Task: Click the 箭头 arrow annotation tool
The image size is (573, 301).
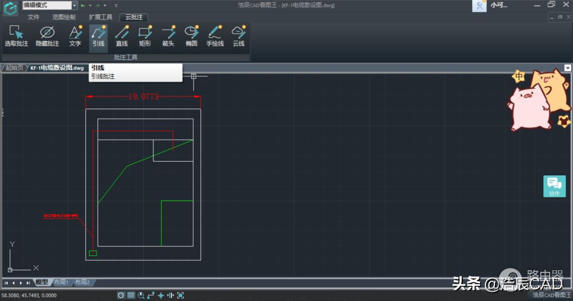Action: (x=168, y=36)
